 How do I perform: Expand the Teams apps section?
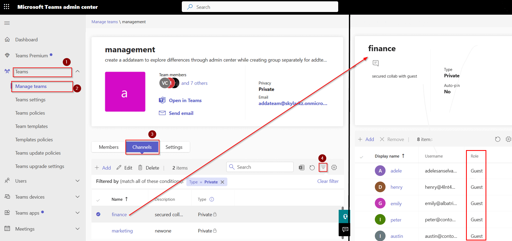pos(78,213)
